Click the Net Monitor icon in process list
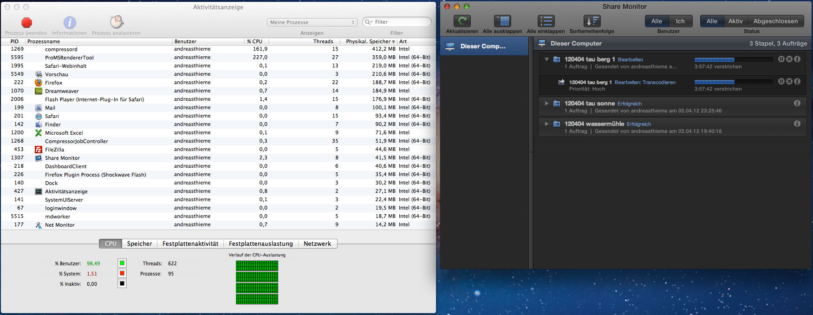Screen dimensions: 813x315 [39, 224]
